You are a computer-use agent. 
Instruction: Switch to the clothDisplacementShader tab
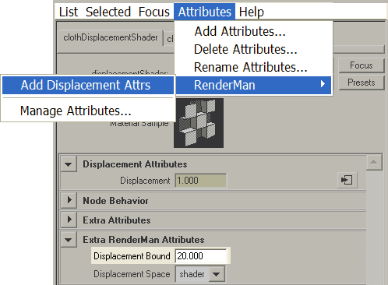point(111,37)
